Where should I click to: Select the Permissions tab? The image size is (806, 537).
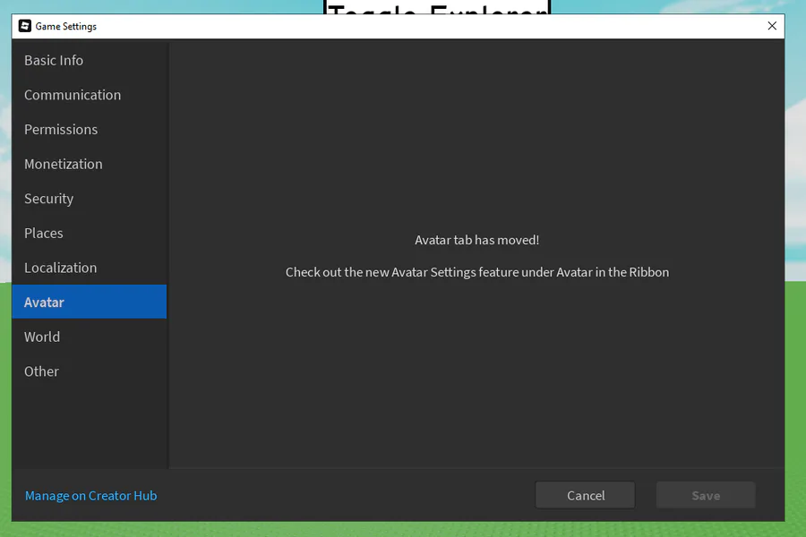coord(90,129)
